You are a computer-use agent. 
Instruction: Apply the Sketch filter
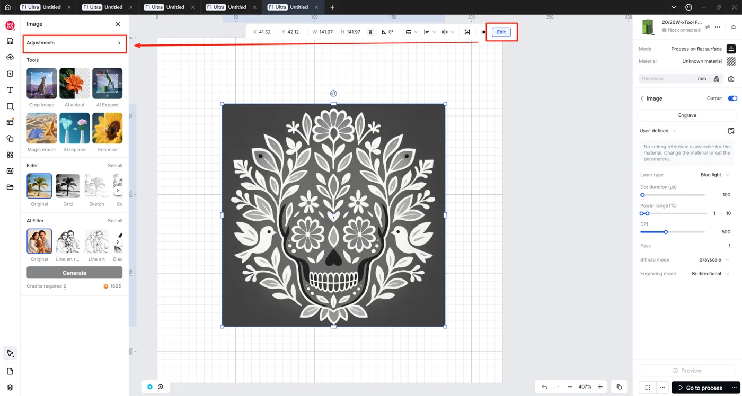(96, 186)
